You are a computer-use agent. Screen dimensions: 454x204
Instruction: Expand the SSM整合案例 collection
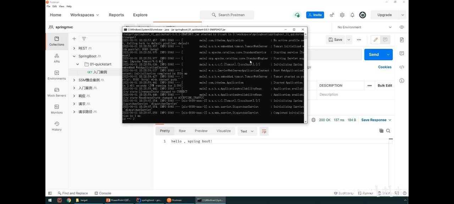coord(74,80)
